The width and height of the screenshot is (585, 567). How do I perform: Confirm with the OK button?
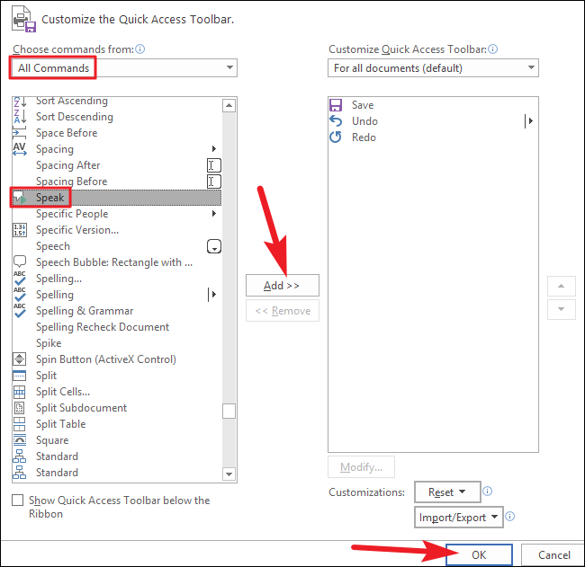click(x=479, y=554)
